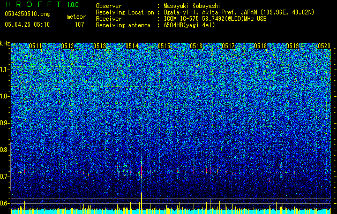Click the 0514 time marker

(x=132, y=46)
